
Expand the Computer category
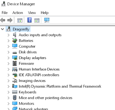tap(8, 46)
